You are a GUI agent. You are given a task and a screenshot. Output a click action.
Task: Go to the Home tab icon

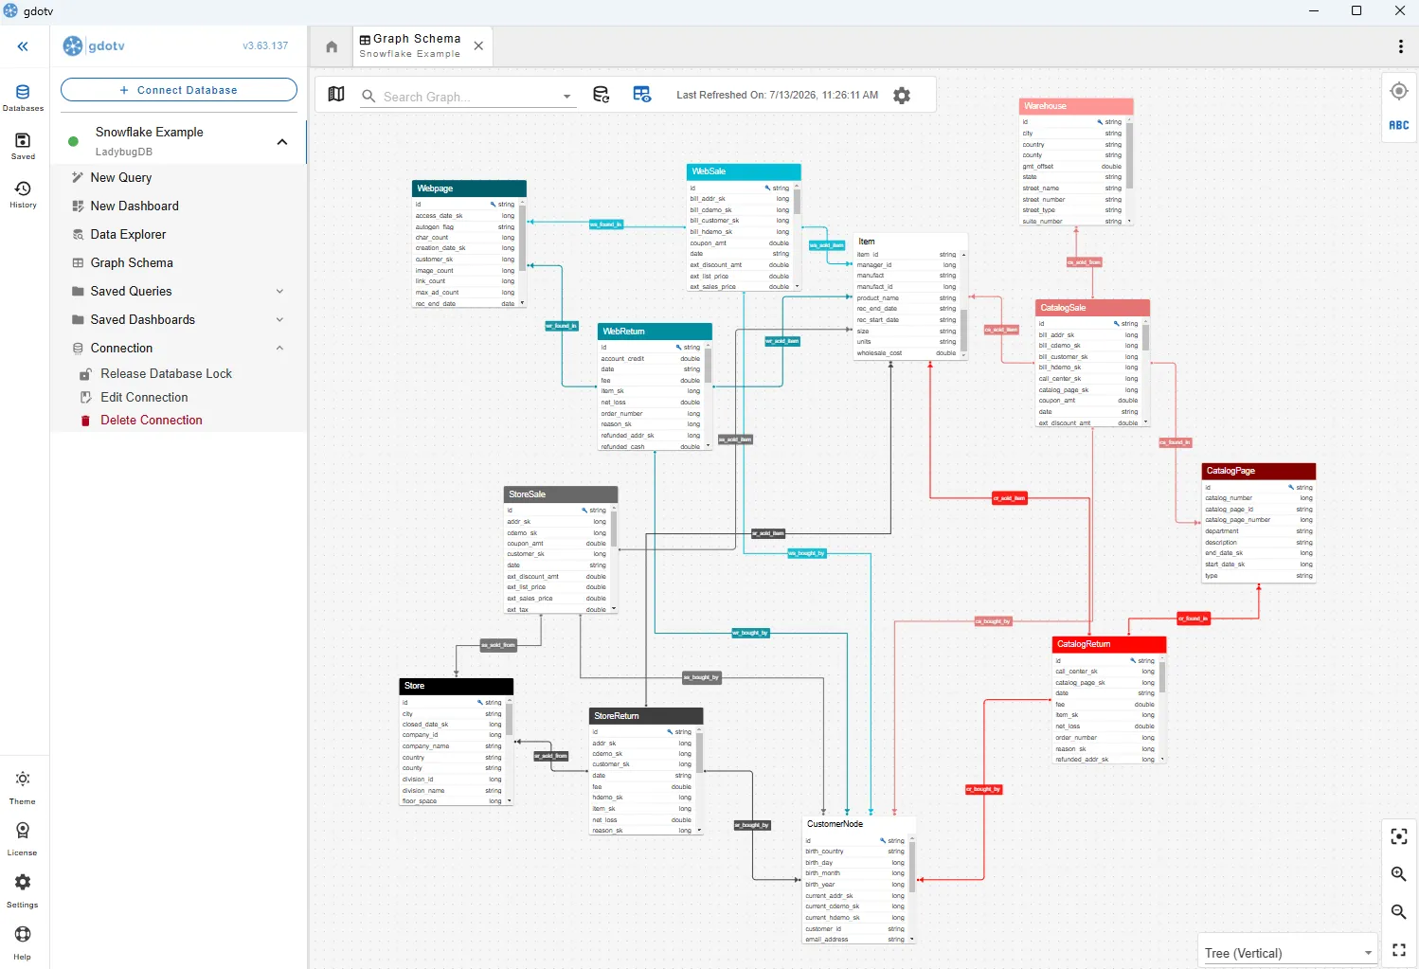[332, 46]
